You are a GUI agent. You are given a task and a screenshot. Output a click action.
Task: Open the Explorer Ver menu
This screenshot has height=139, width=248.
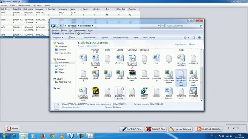[x=71, y=31]
